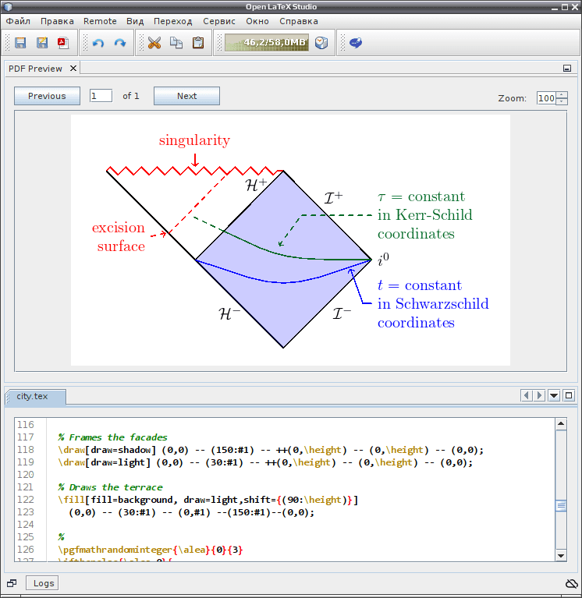The height and width of the screenshot is (598, 582).
Task: Click the Save As toolbar icon
Action: tap(42, 43)
